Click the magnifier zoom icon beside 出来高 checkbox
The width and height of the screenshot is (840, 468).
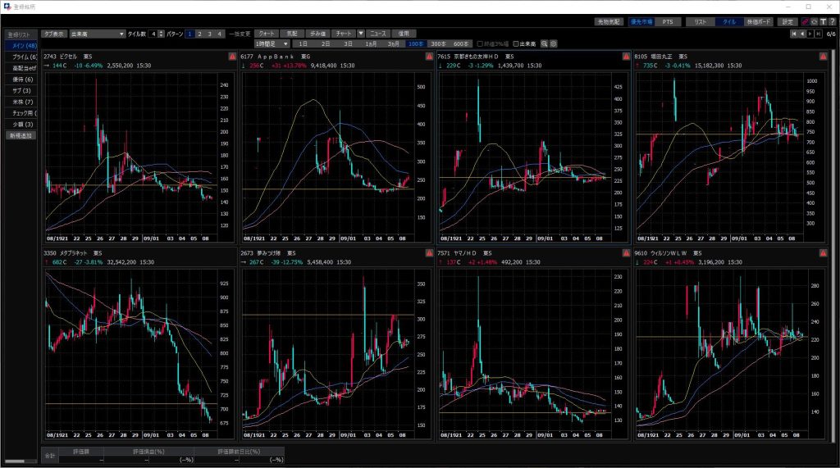coord(544,43)
